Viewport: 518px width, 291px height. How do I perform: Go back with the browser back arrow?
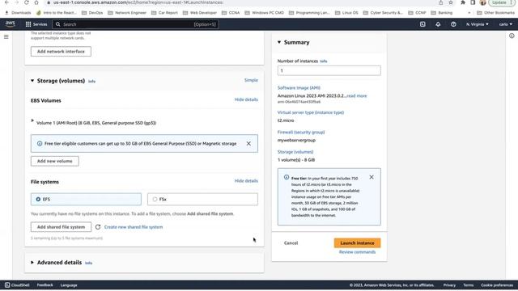(x=6, y=2)
